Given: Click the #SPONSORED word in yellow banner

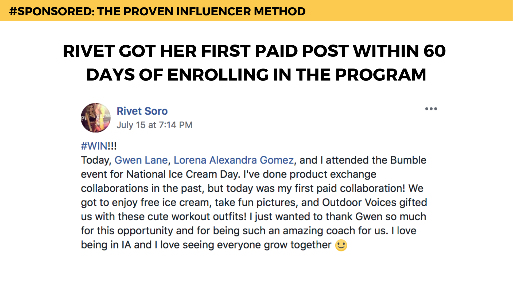Looking at the screenshot, I should (51, 11).
